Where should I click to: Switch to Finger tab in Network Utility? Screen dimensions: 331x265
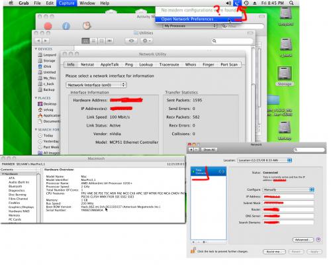[x=209, y=64]
